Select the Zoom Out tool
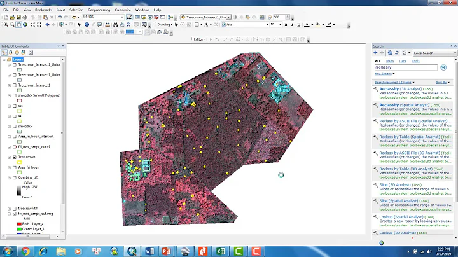 [x=12, y=25]
